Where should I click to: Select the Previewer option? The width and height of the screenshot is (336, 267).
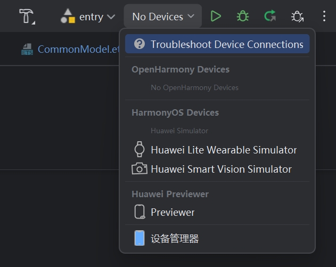pos(173,212)
